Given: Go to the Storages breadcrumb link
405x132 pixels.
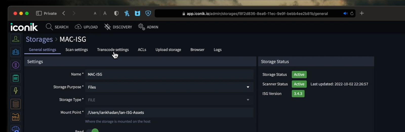Looking at the screenshot, I should click(39, 39).
